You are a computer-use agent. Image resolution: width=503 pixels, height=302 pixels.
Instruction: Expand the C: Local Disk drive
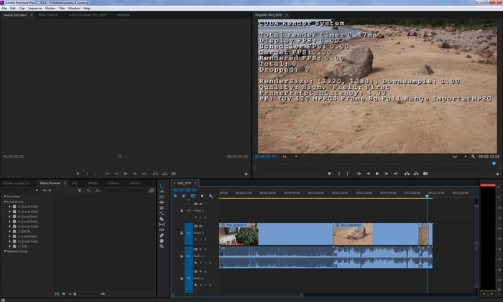click(x=9, y=207)
